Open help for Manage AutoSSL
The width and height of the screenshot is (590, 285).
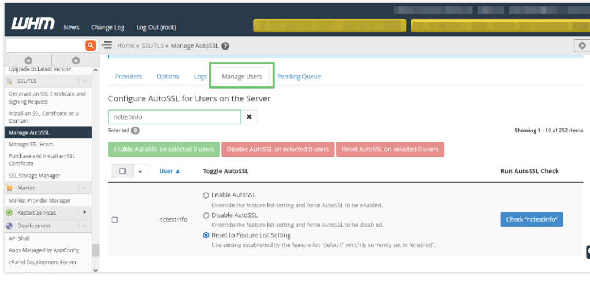[x=225, y=46]
